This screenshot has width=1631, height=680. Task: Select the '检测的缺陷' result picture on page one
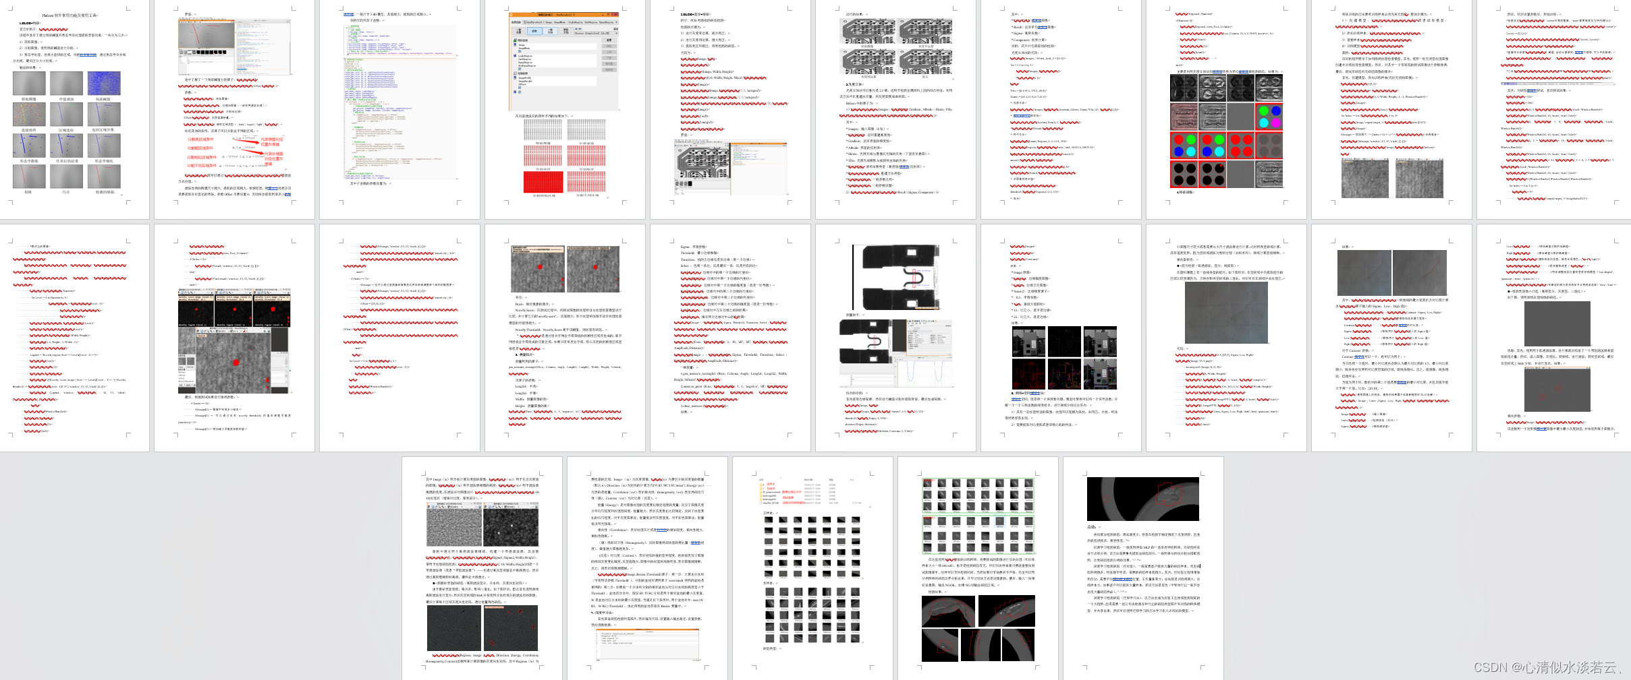tap(104, 176)
